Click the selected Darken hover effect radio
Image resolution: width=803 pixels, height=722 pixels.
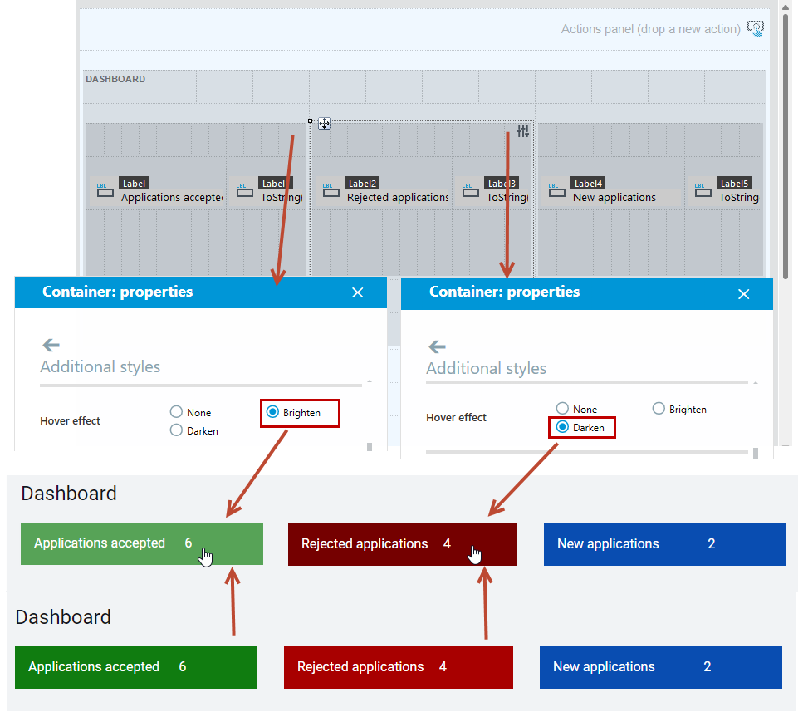tap(562, 427)
